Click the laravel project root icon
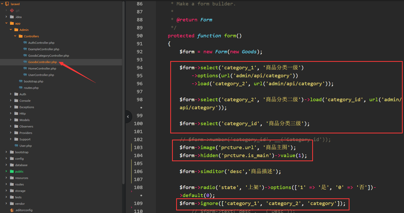The height and width of the screenshot is (213, 404). (x=7, y=4)
